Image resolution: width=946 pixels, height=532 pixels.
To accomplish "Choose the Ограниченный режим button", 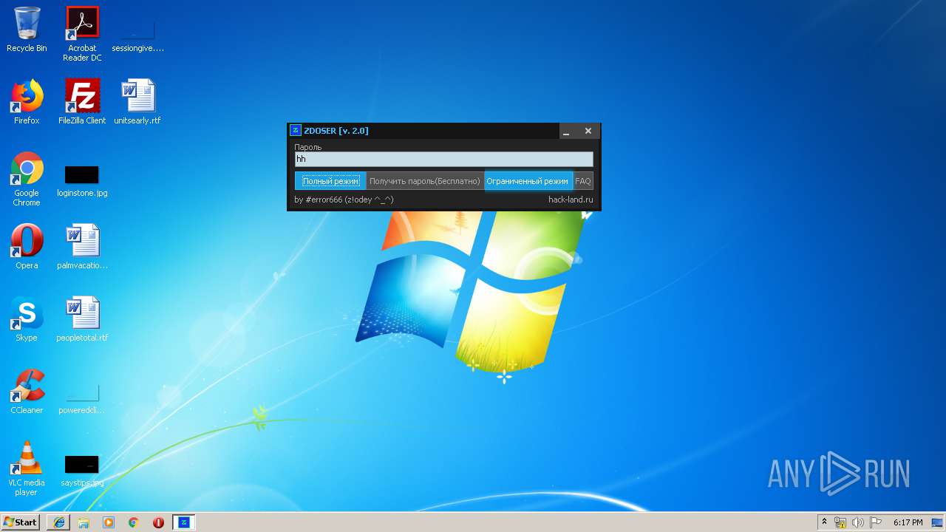I will tap(528, 181).
